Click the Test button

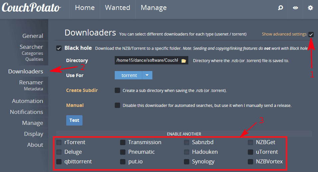click(x=74, y=120)
